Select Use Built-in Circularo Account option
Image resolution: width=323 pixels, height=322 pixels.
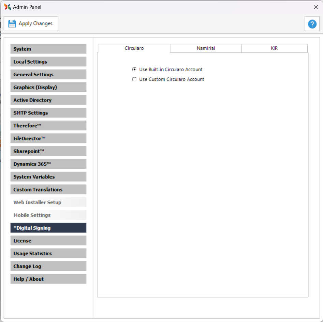[x=134, y=70]
